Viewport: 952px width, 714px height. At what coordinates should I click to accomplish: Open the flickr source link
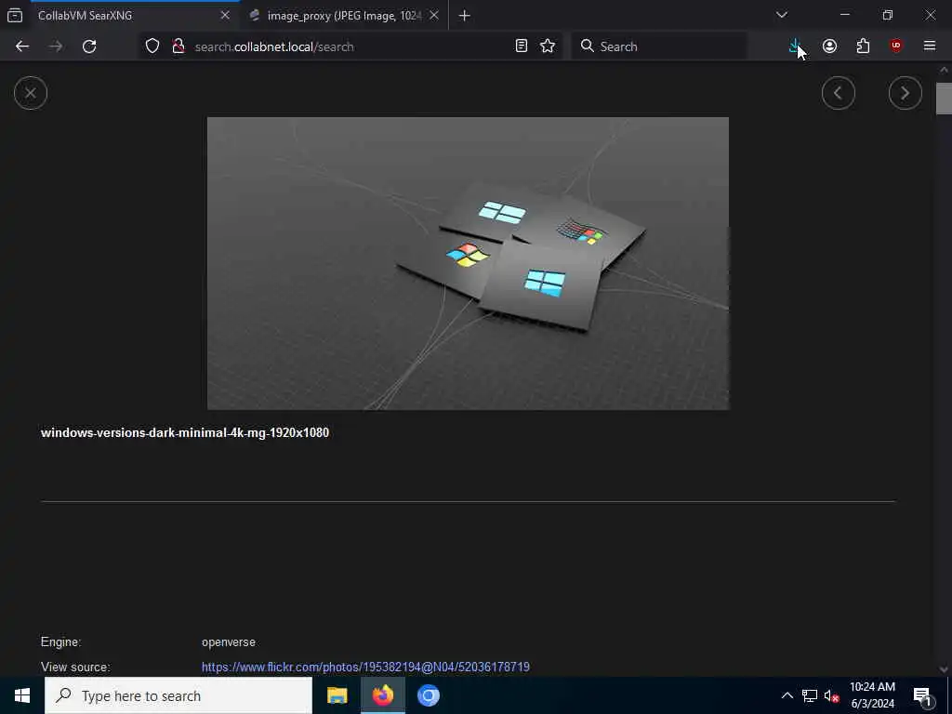pyautogui.click(x=365, y=667)
